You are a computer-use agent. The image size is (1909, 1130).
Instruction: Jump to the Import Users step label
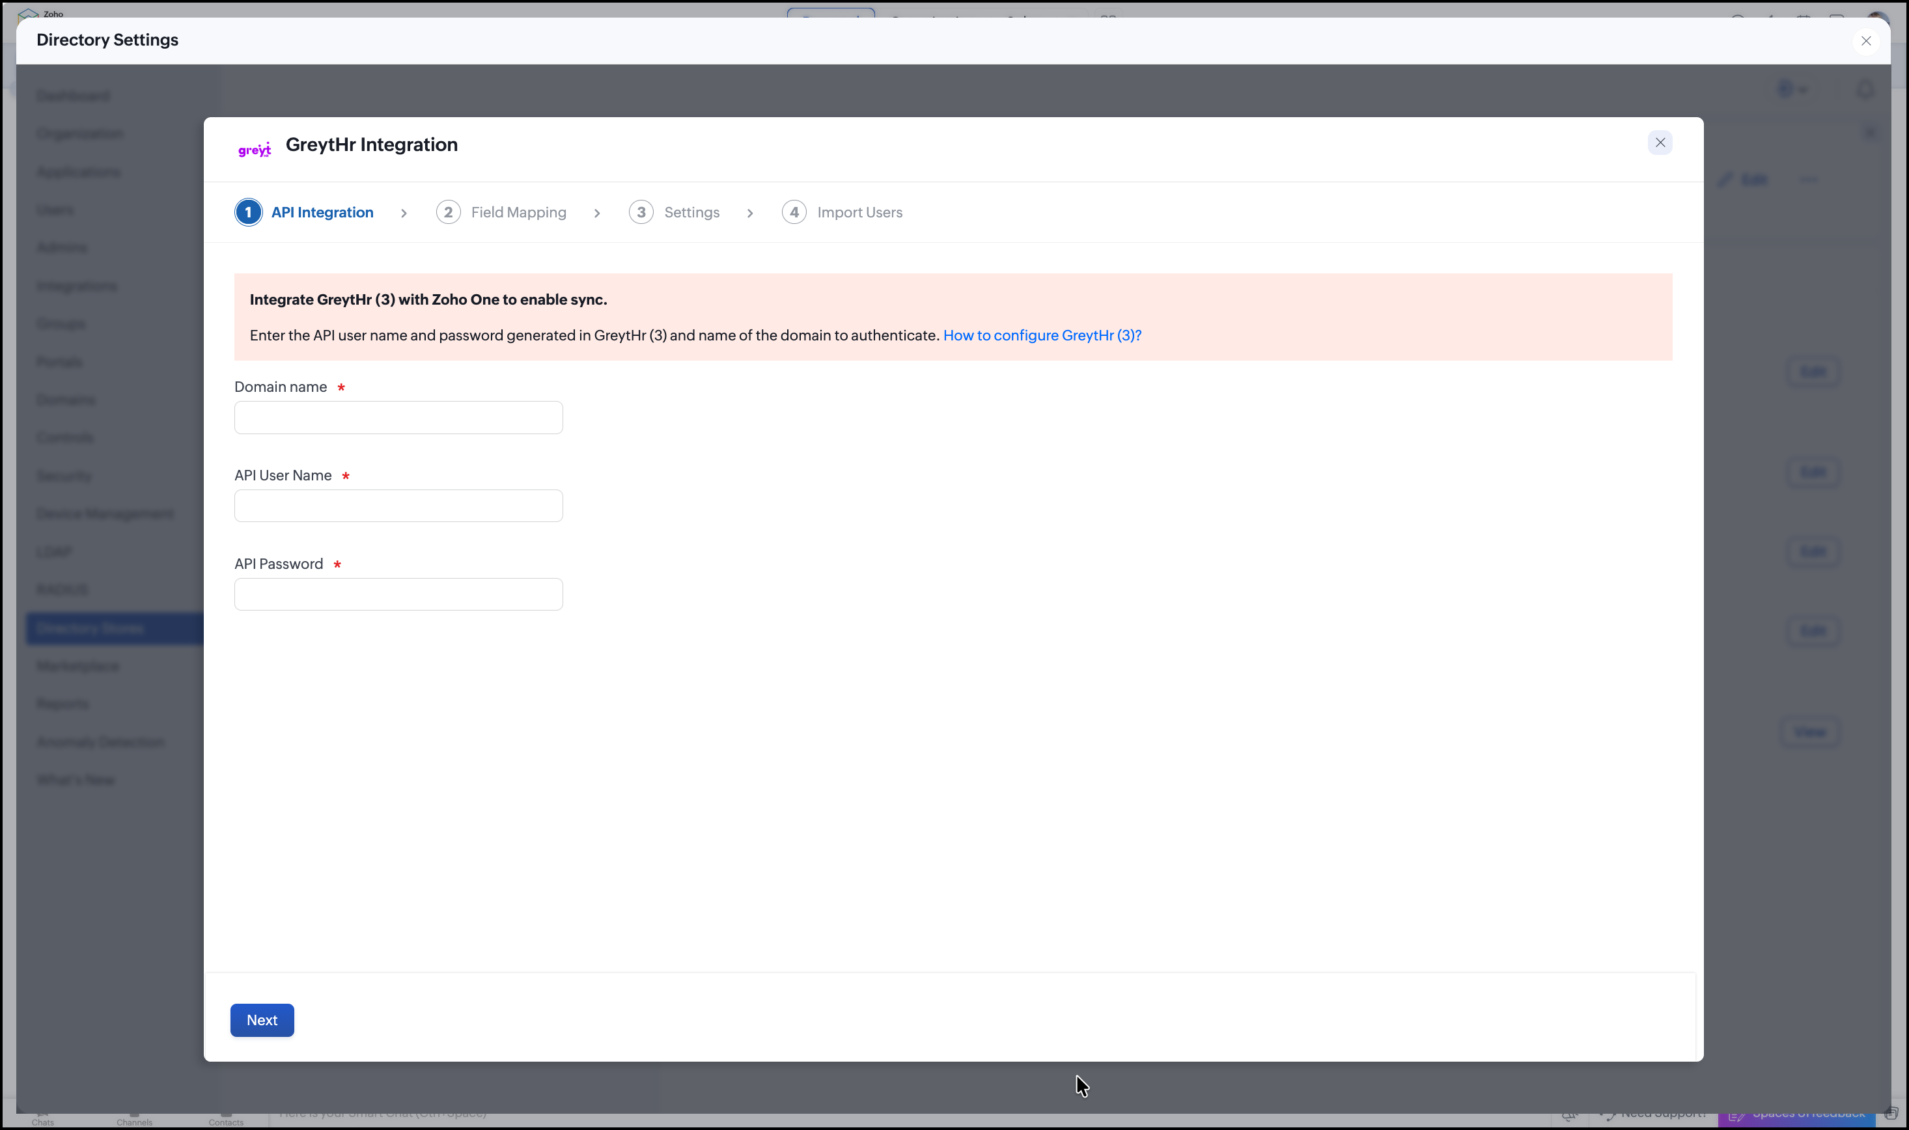click(859, 212)
